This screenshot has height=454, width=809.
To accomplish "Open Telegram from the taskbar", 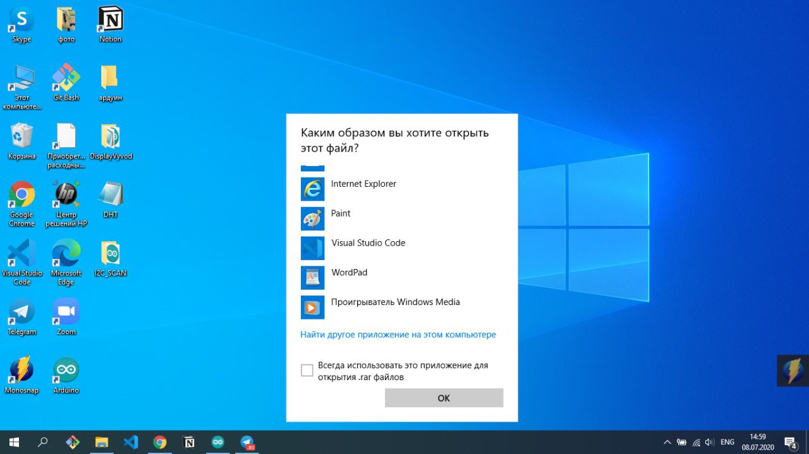I will (247, 442).
